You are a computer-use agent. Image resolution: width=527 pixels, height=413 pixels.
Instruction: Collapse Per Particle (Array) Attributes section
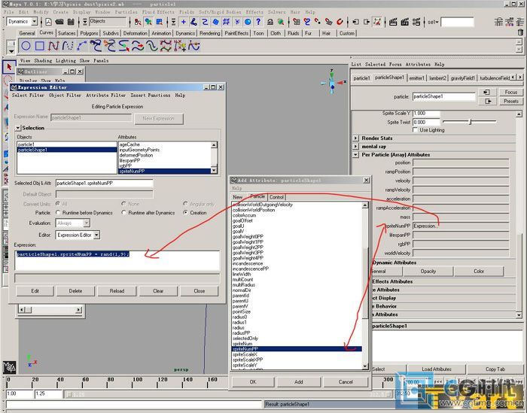tap(356, 155)
